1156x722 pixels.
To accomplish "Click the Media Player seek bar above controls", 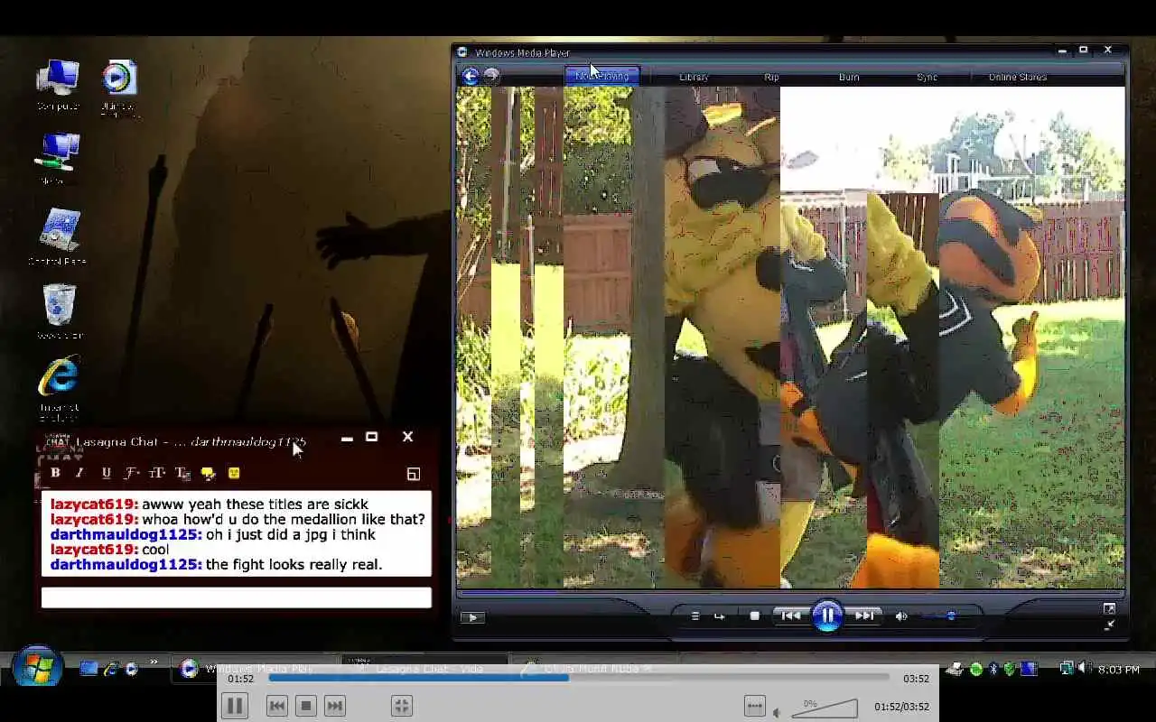I will click(790, 594).
